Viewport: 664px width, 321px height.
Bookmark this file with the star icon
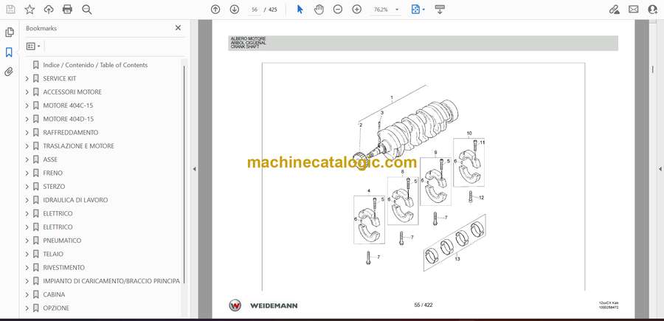[x=30, y=10]
